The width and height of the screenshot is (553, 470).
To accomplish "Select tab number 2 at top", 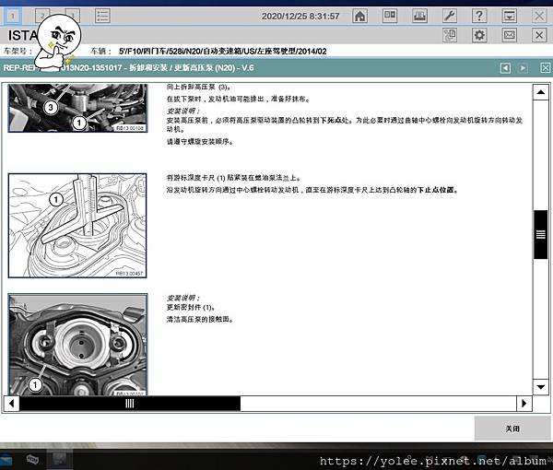I will point(42,16).
